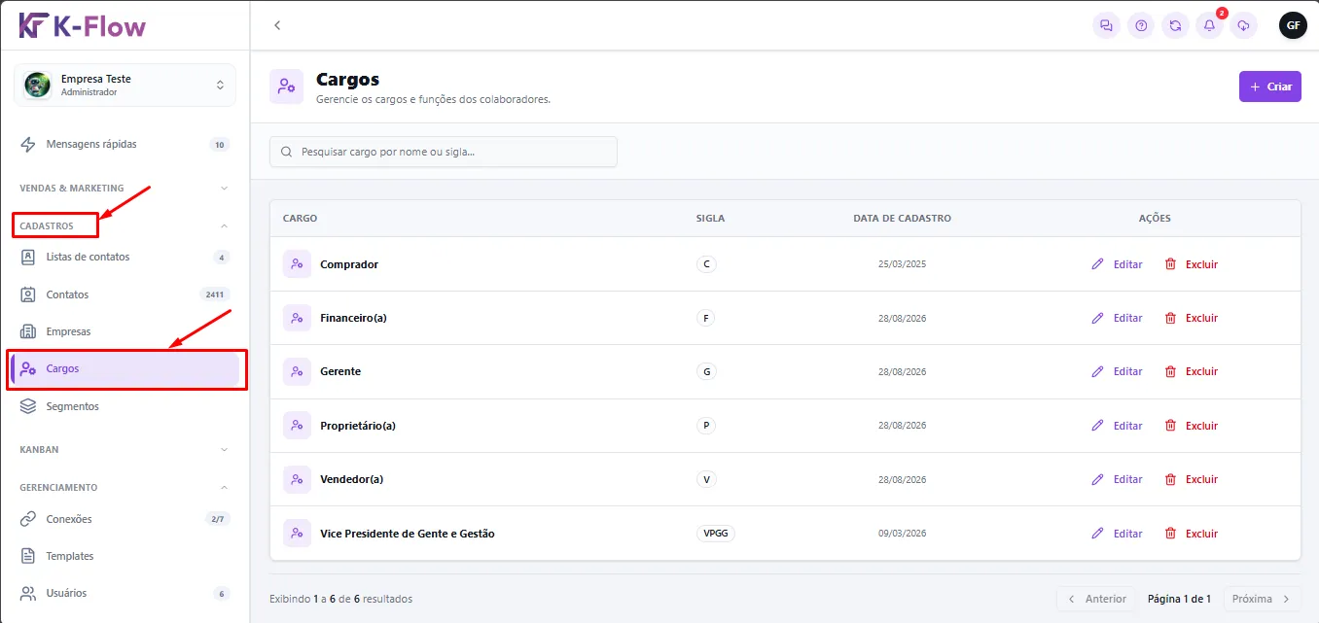Click the VPGG sigla badge
1319x623 pixels.
716,534
